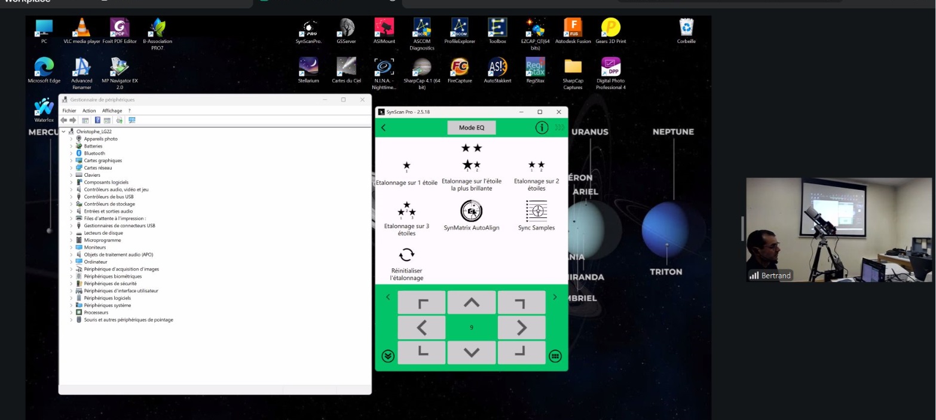Open Sync Samples icon
The width and height of the screenshot is (936, 420).
tap(536, 211)
